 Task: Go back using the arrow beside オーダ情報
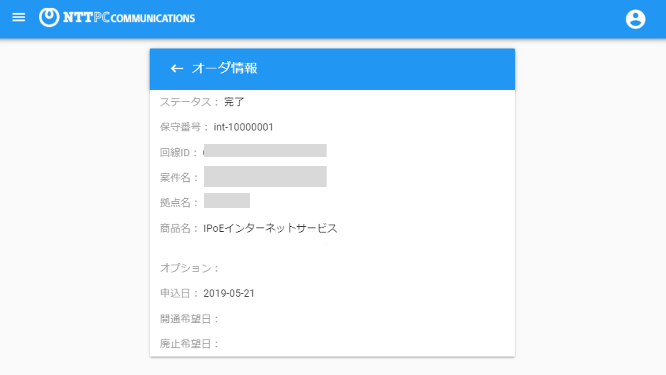(x=177, y=69)
